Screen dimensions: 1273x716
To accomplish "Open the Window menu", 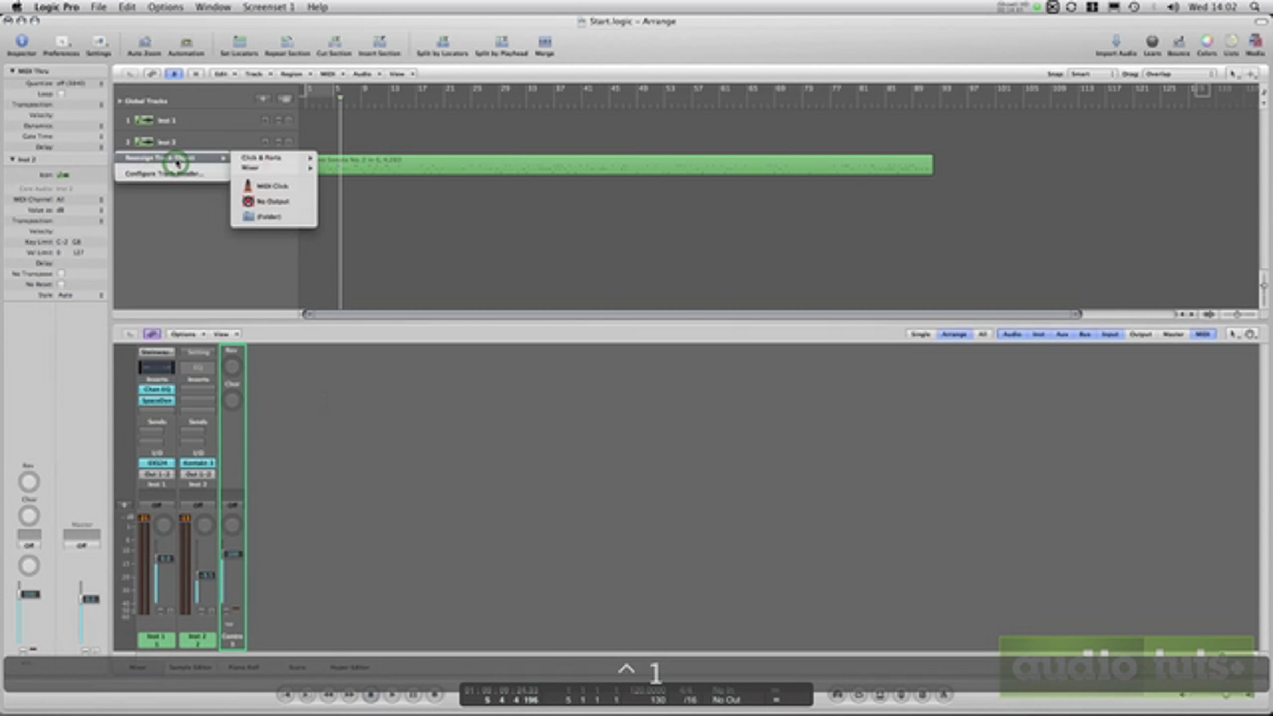I will point(213,7).
